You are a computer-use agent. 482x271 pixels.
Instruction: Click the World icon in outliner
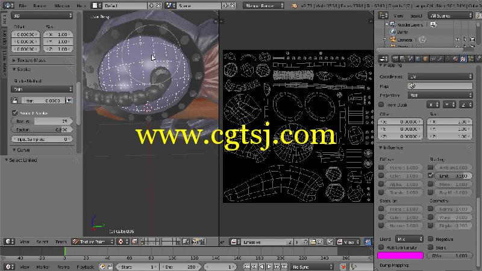(393, 32)
